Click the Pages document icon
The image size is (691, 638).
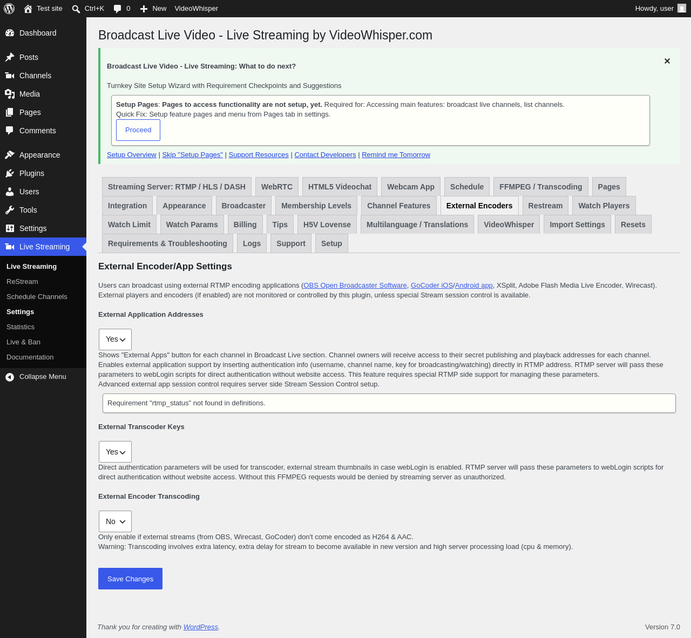(10, 112)
